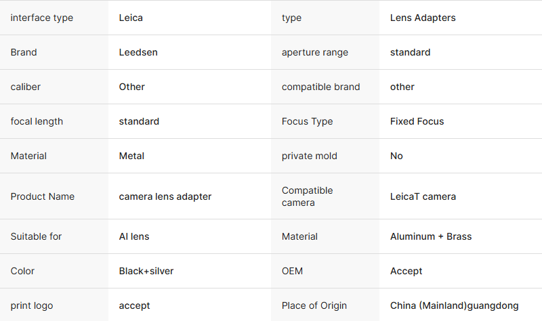Click the 'print logo' label
This screenshot has height=321, width=542.
(31, 305)
